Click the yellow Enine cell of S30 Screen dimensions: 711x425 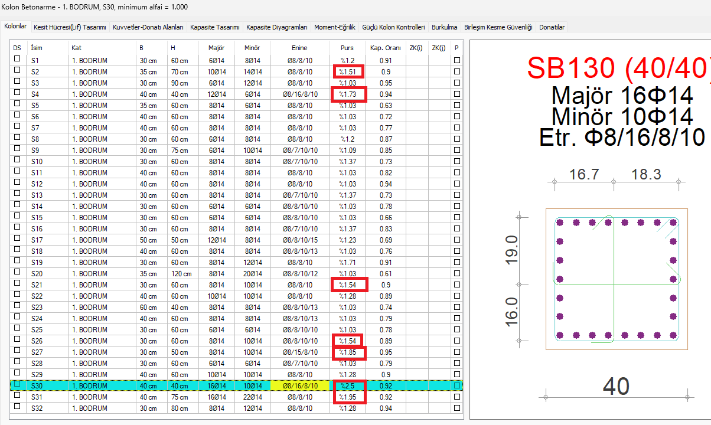pos(299,385)
